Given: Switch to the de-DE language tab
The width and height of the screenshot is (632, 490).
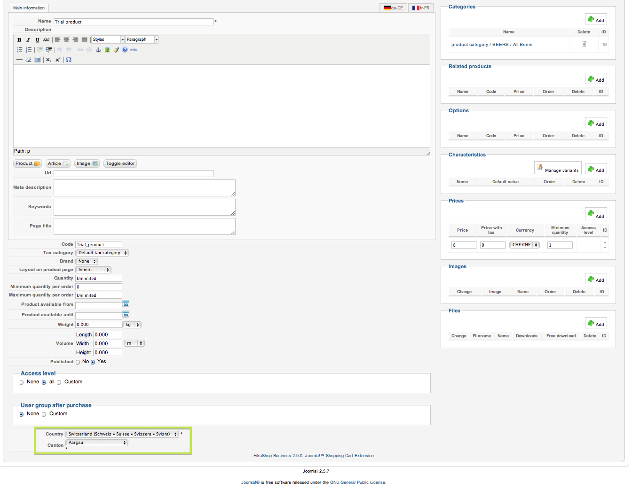Looking at the screenshot, I should pos(393,8).
